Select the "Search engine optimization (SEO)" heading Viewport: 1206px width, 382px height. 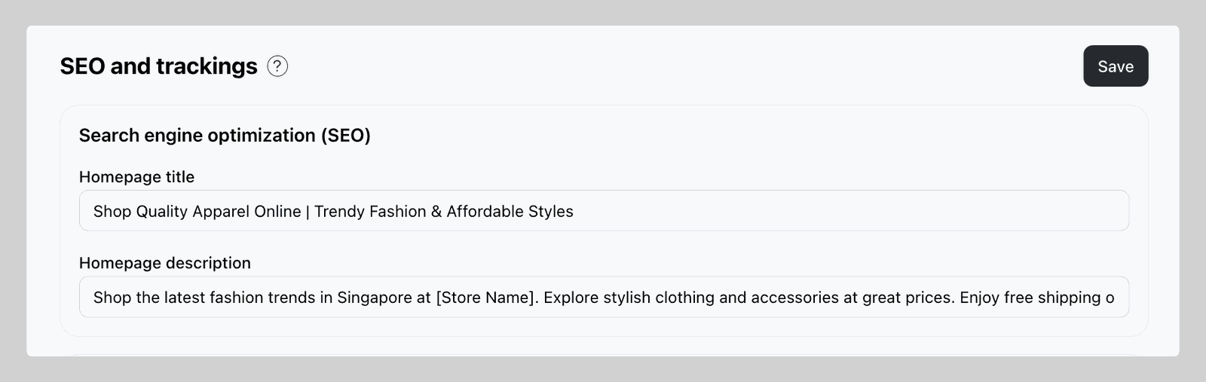225,136
